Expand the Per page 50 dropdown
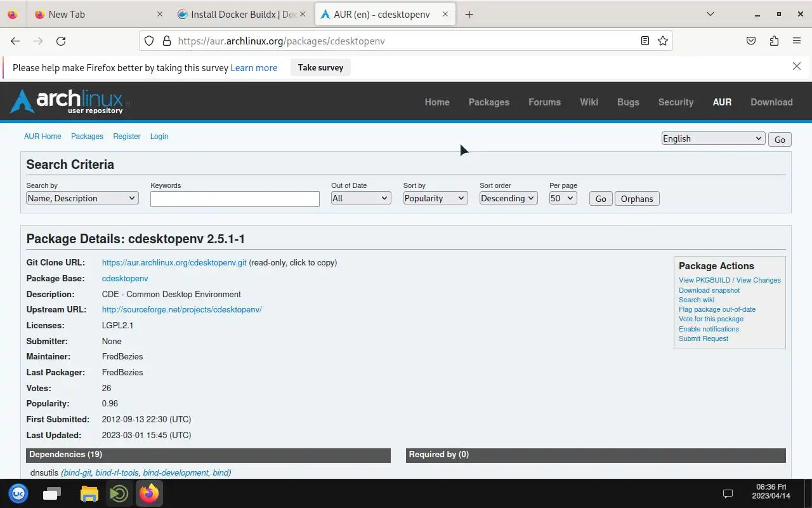 (x=563, y=198)
